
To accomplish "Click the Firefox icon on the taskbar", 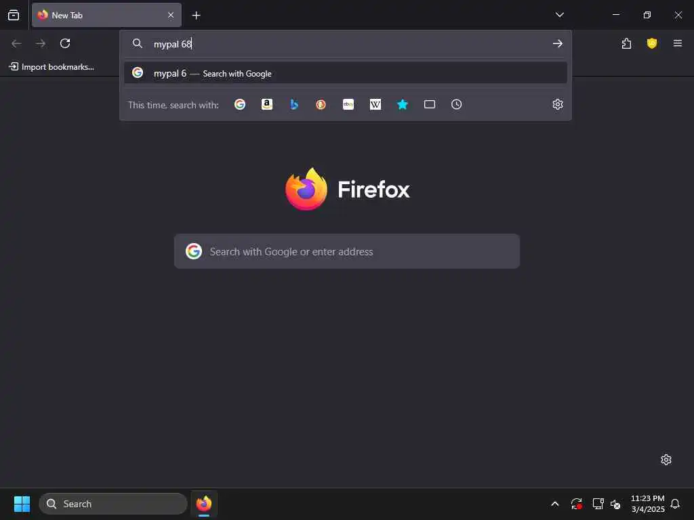I will click(x=203, y=504).
